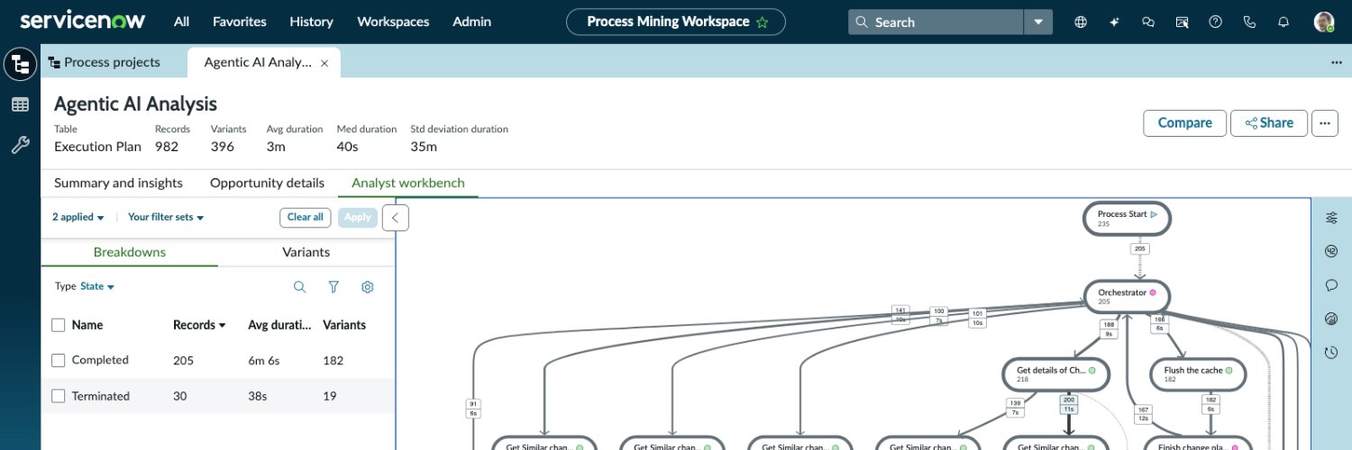Open the AI sparkle assistant icon

coord(1115,22)
